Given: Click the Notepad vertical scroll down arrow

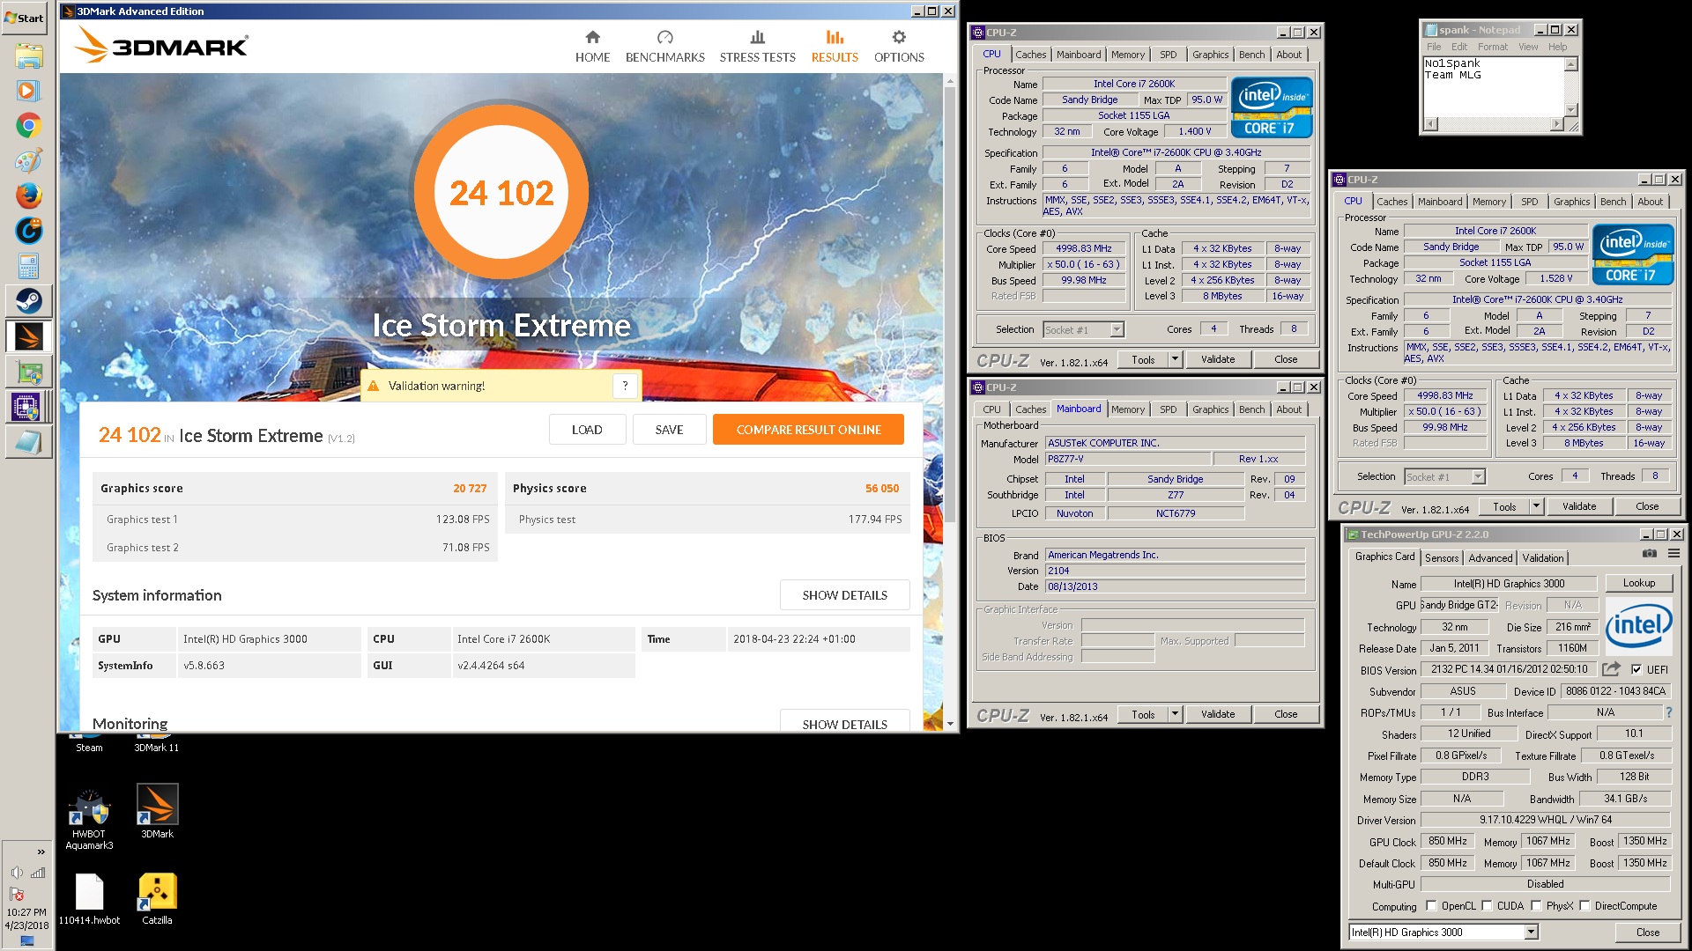Looking at the screenshot, I should (x=1571, y=110).
